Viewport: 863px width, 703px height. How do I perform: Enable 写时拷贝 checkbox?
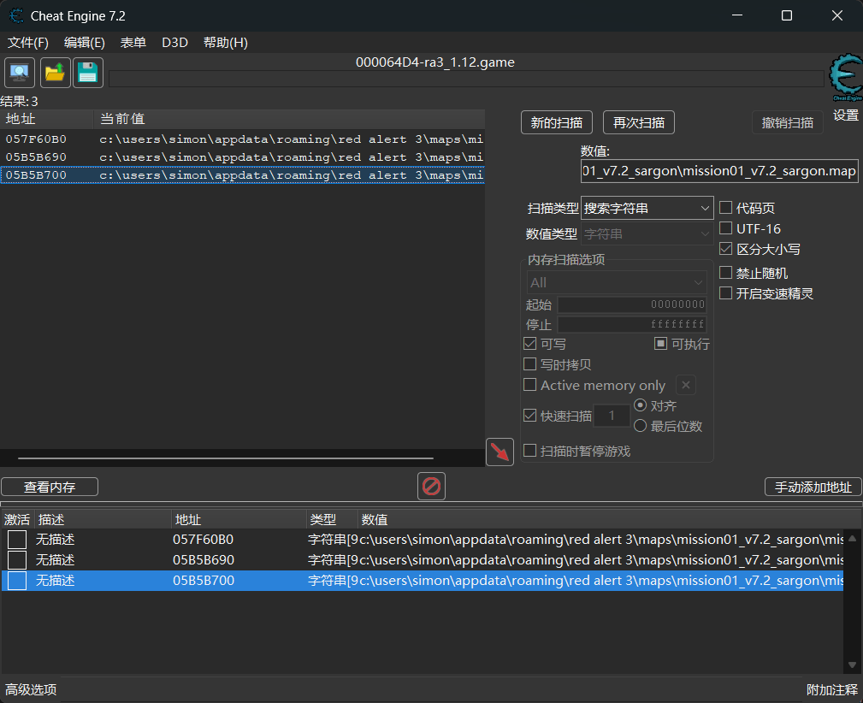click(x=530, y=363)
